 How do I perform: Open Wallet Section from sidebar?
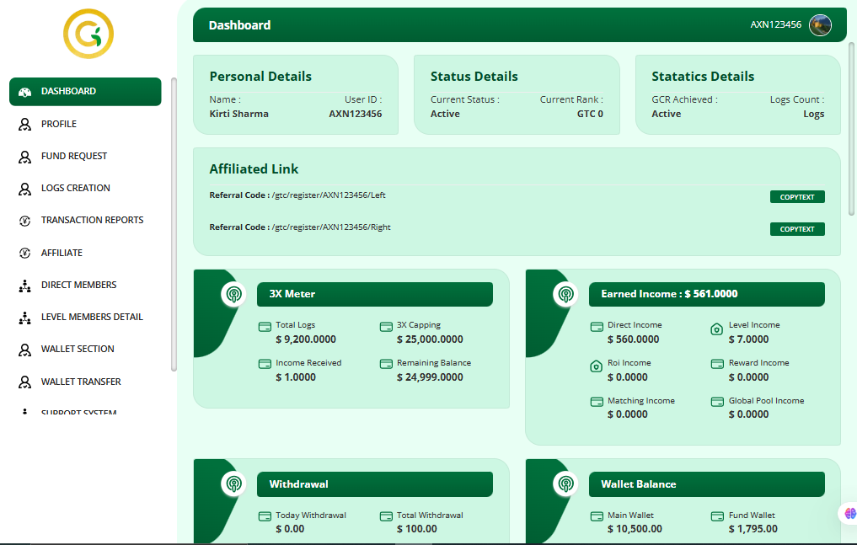point(78,350)
